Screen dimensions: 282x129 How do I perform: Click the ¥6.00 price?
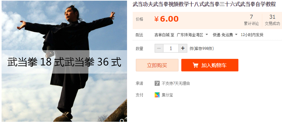pyautogui.click(x=166, y=19)
